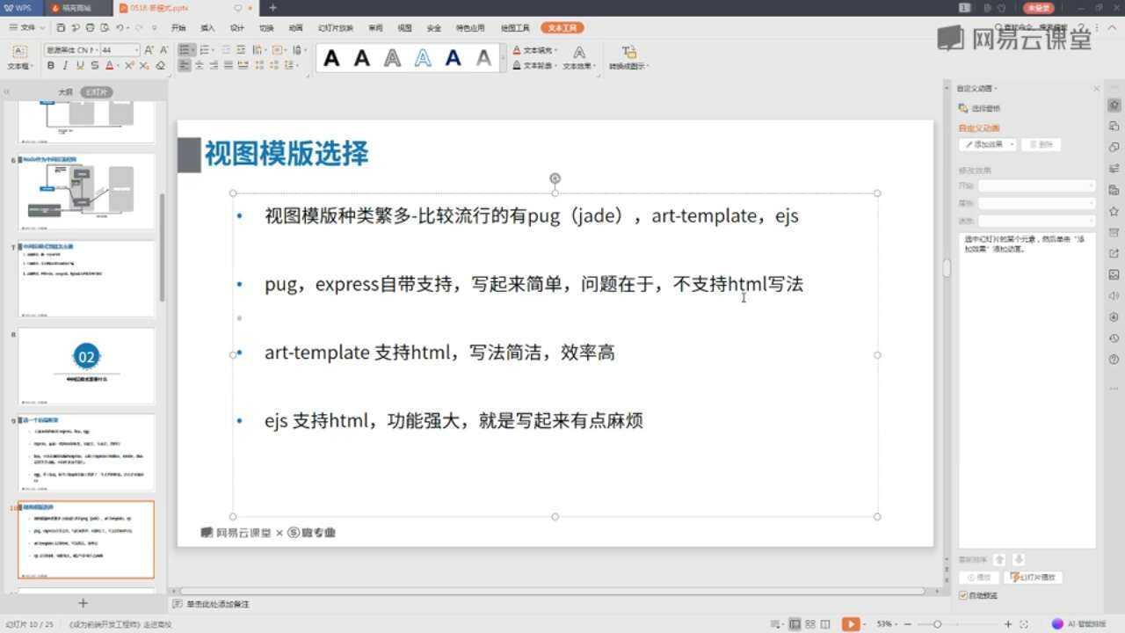This screenshot has width=1125, height=633.
Task: Open the convert to diagram tool
Action: point(629,58)
